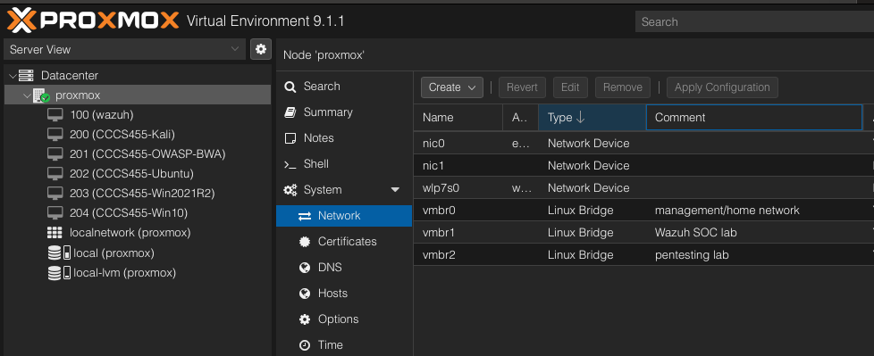Click the Options menu label

click(x=339, y=319)
